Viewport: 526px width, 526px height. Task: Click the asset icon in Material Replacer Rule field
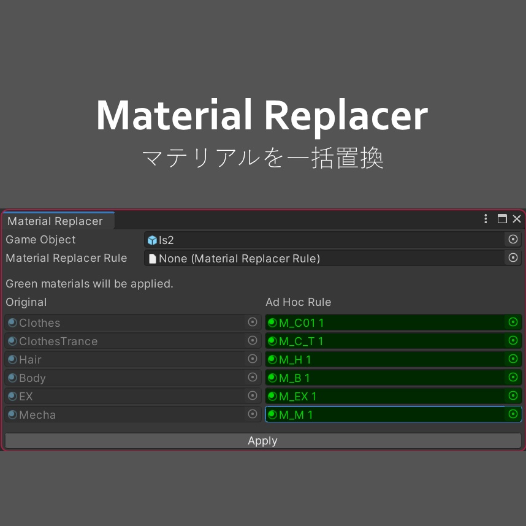[x=152, y=258]
